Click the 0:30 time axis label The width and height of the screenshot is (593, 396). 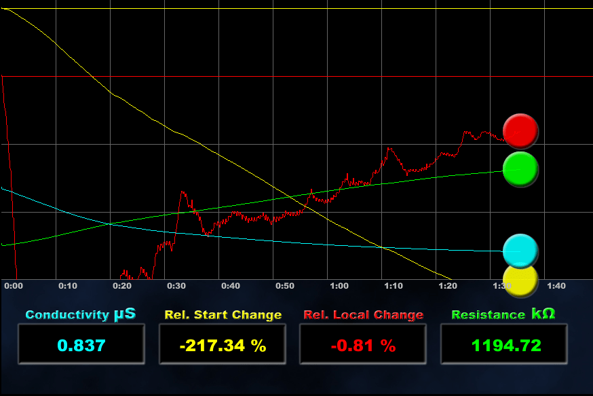[176, 286]
